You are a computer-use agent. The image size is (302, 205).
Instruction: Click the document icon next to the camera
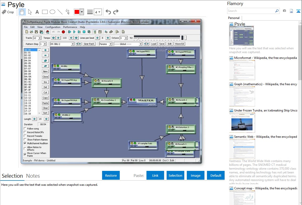click(291, 11)
